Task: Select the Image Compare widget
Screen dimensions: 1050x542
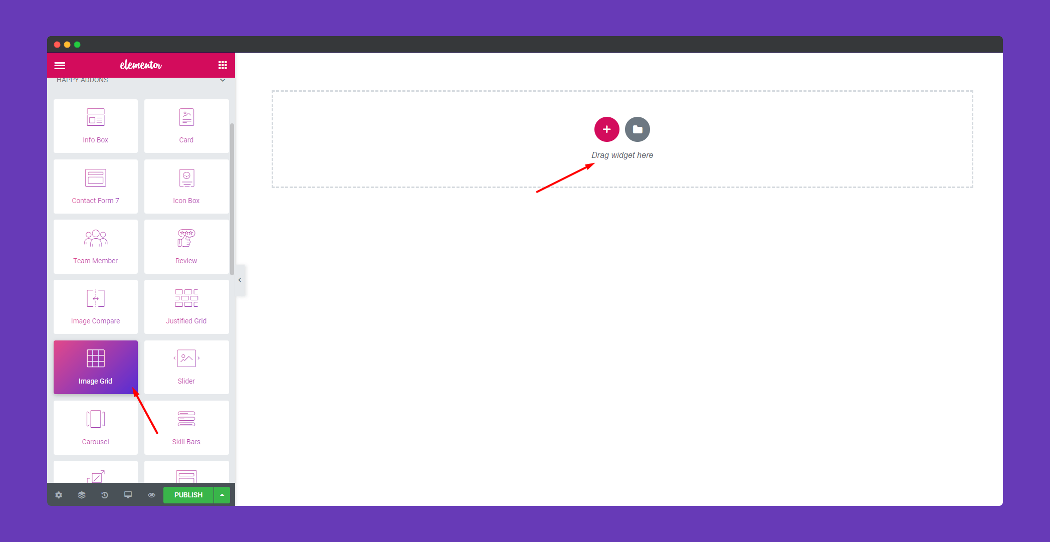Action: click(95, 307)
